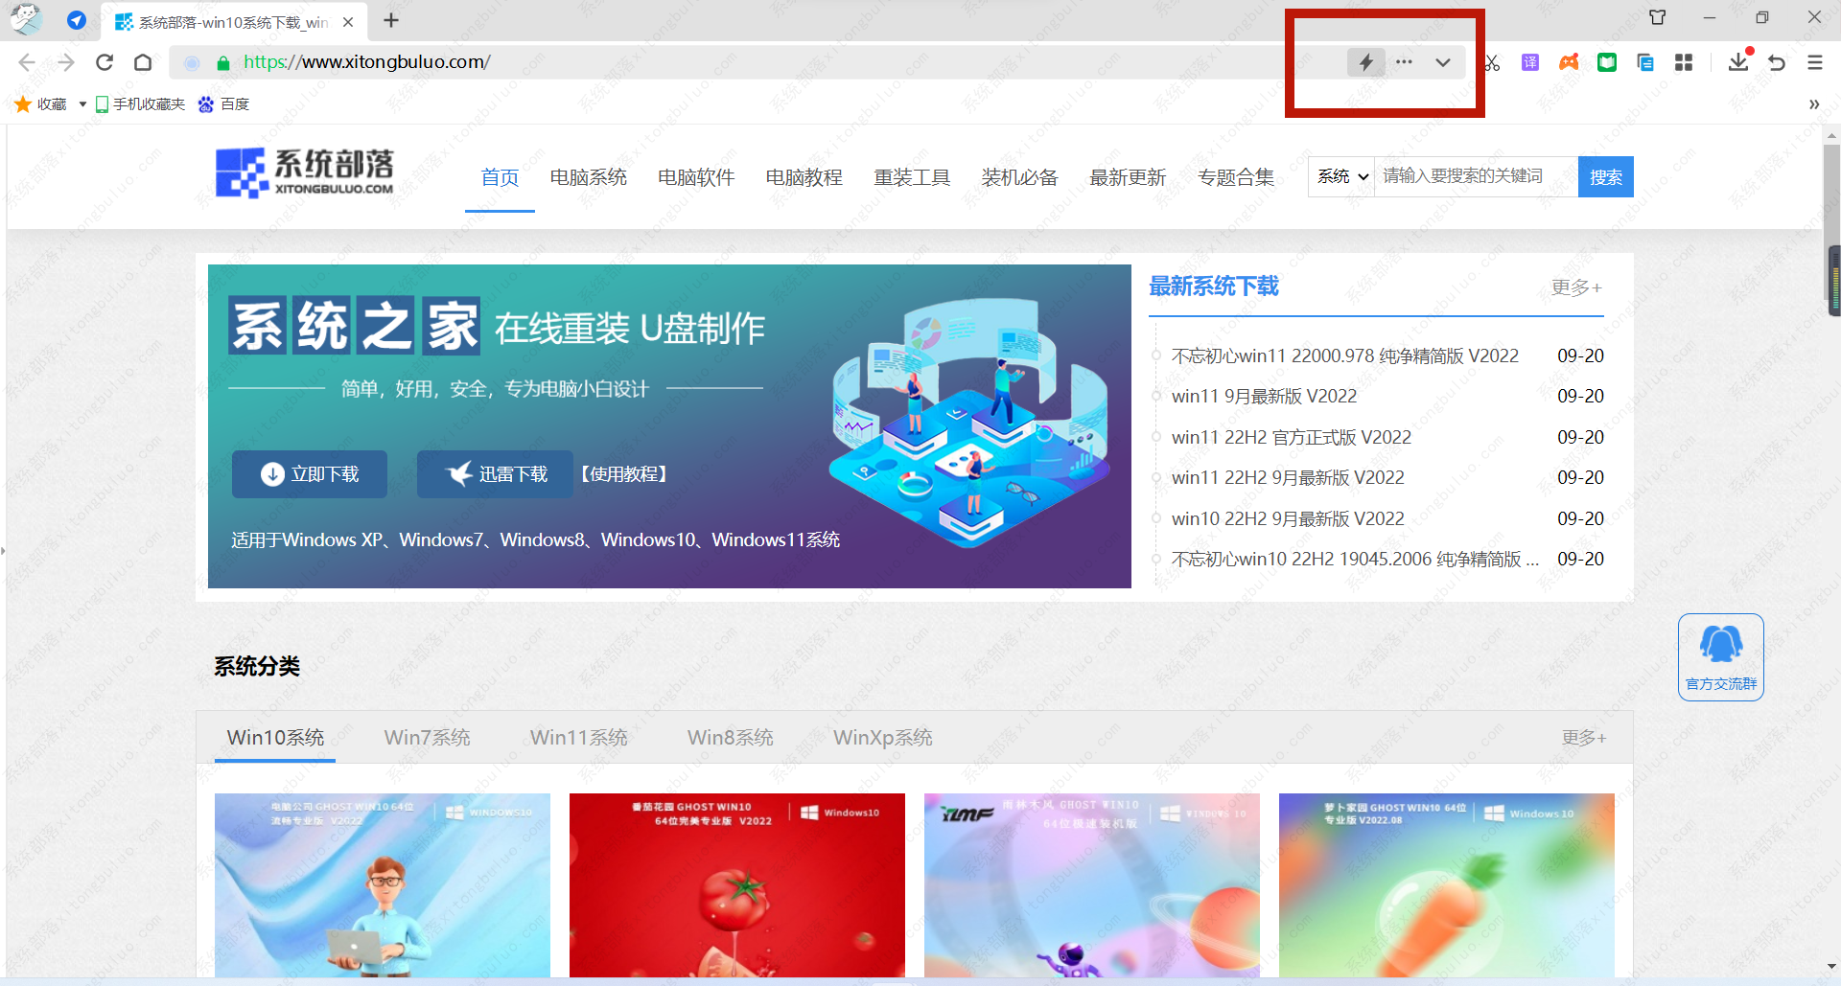Open 萝卜家园 GHOST WIN10 carrot thumbnail

(1447, 885)
